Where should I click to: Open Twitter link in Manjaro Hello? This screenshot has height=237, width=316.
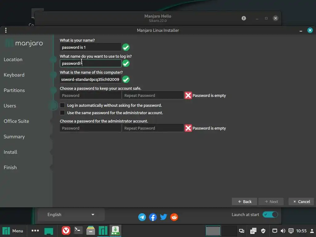(x=164, y=217)
